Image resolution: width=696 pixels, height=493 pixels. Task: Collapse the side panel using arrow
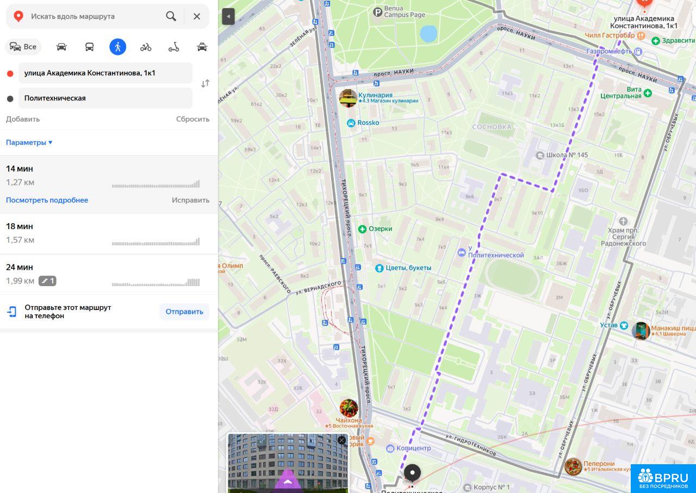[228, 17]
